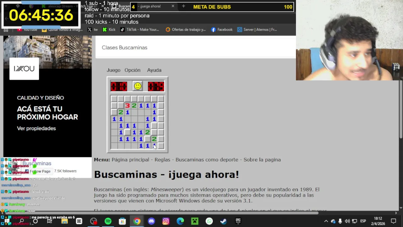This screenshot has width=403, height=227.
Task: Open WhatsApp from the taskbar
Action: pyautogui.click(x=209, y=221)
